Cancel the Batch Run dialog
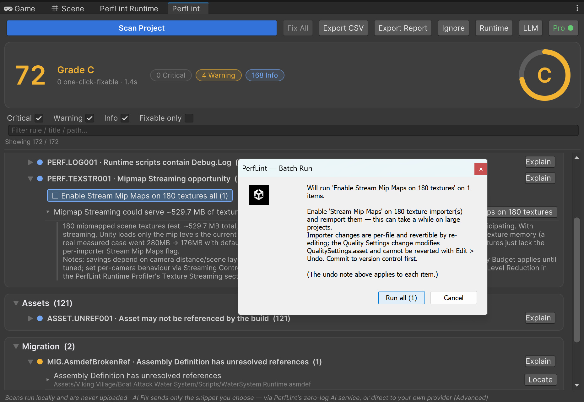Image resolution: width=584 pixels, height=402 pixels. click(453, 298)
